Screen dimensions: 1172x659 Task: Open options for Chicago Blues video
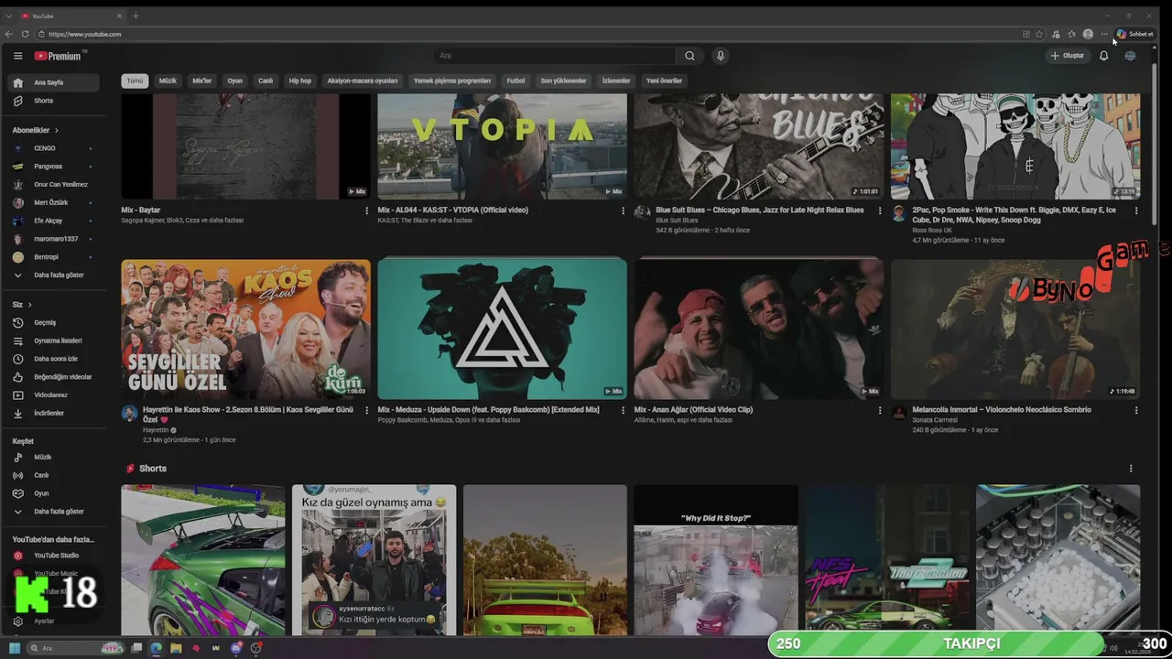pyautogui.click(x=880, y=211)
